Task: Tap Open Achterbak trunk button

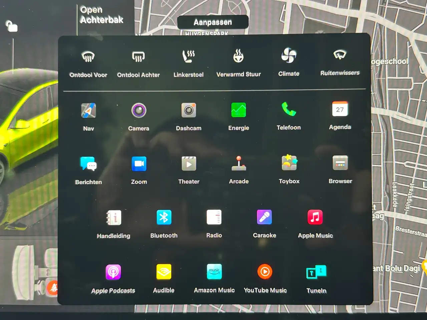Action: [x=101, y=15]
